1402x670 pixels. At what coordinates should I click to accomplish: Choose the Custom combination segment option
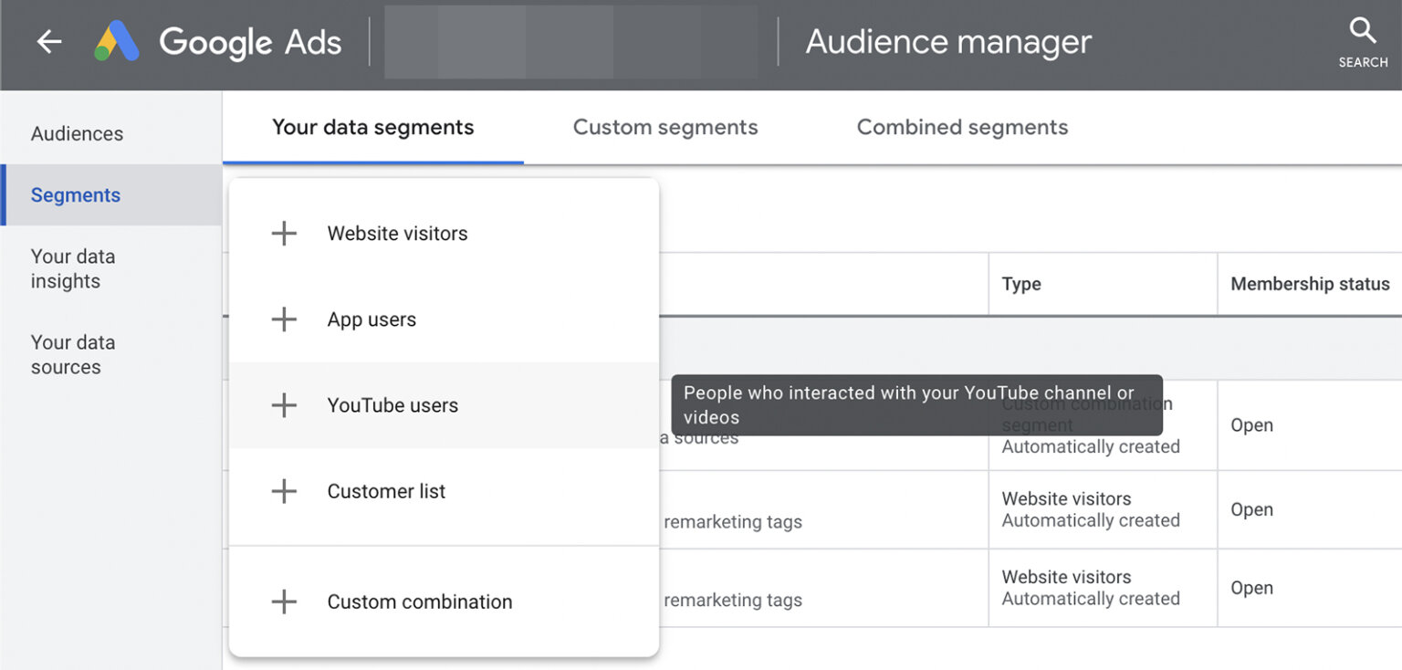tap(419, 601)
